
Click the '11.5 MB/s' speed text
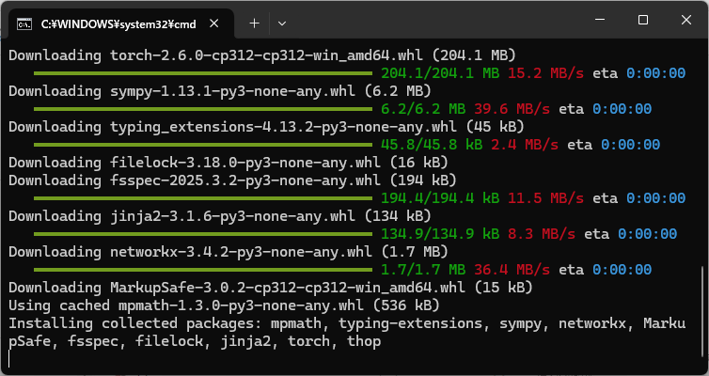545,198
